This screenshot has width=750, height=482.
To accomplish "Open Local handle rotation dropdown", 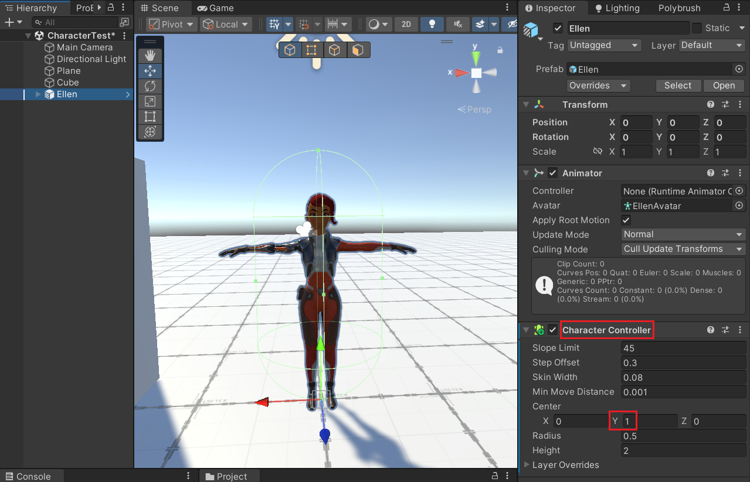I will [226, 25].
